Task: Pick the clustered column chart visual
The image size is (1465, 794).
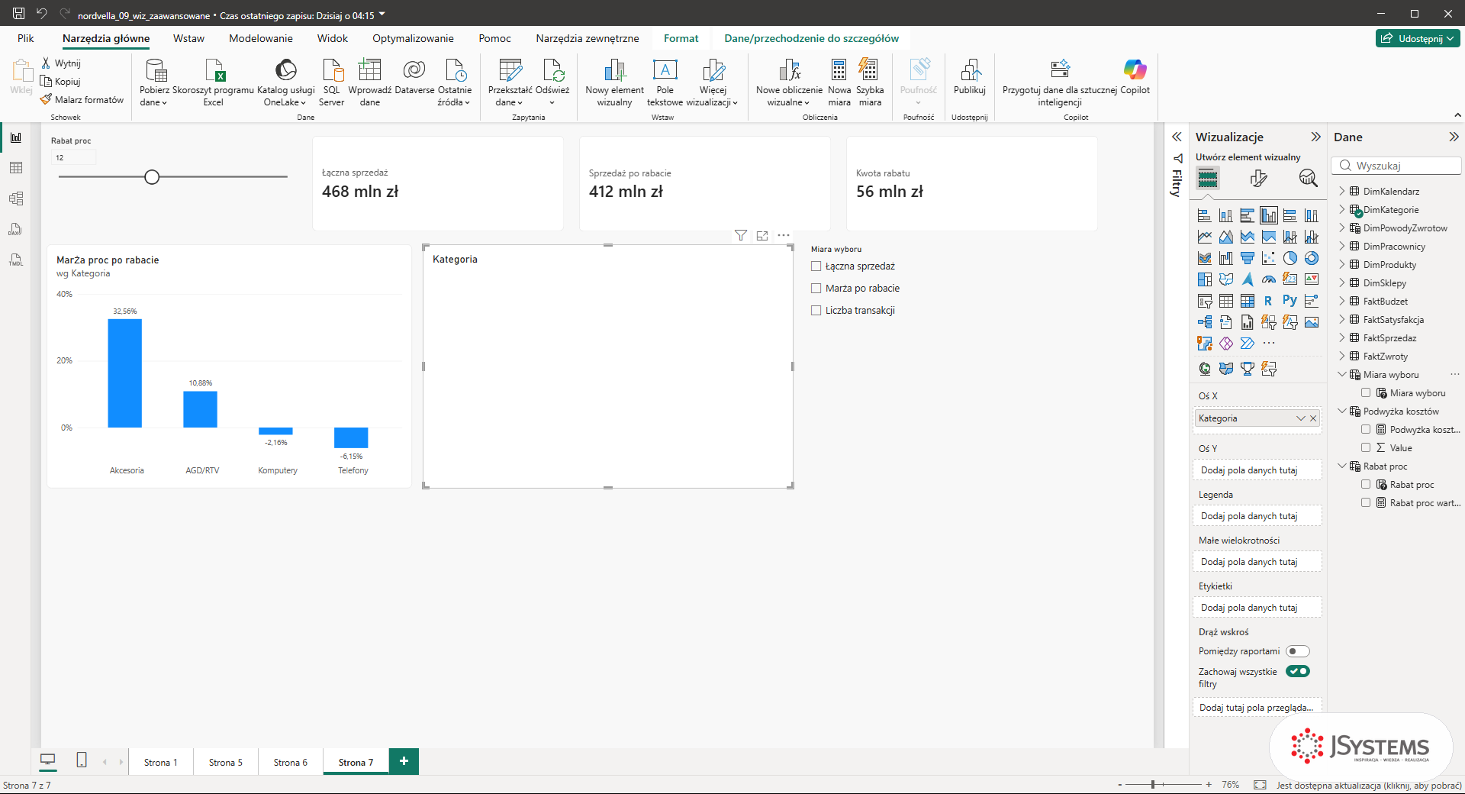Action: click(x=1269, y=215)
